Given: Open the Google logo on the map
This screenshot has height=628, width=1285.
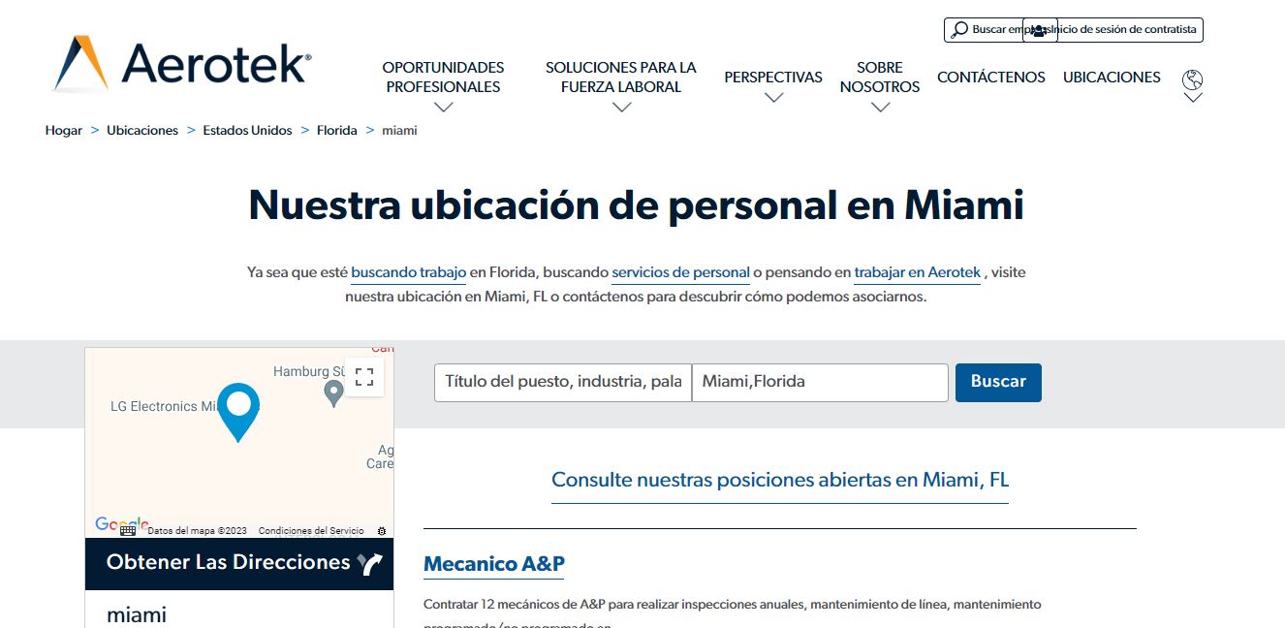Looking at the screenshot, I should (x=121, y=524).
